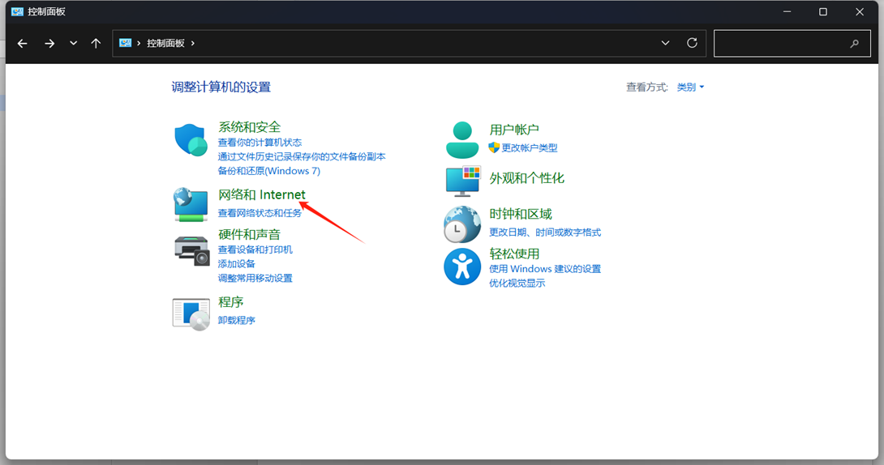Screen dimensions: 884x465
Task: Open the 外观和个性化 monitor icon
Action: coord(462,181)
